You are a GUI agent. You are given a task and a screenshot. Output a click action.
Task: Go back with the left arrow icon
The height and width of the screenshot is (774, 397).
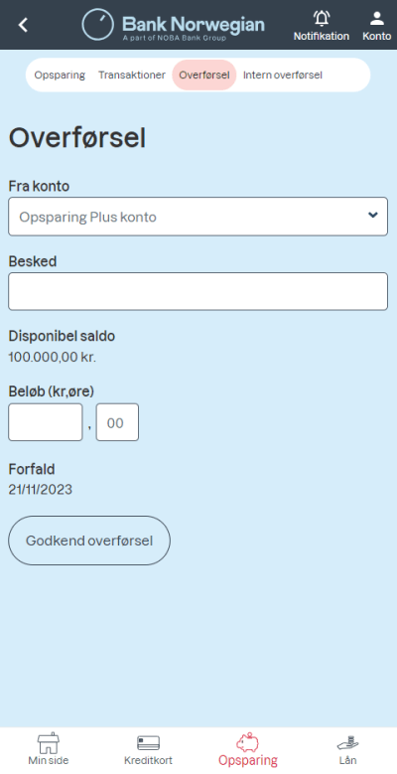point(23,25)
